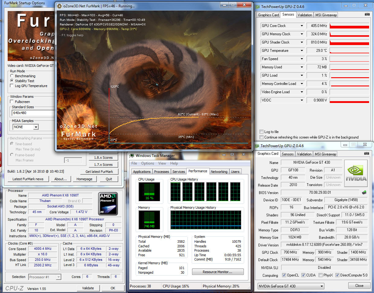Viewport: 374px width, 293px height.
Task: Click the NVIDIA logo in GPU-Z
Action: (x=356, y=173)
